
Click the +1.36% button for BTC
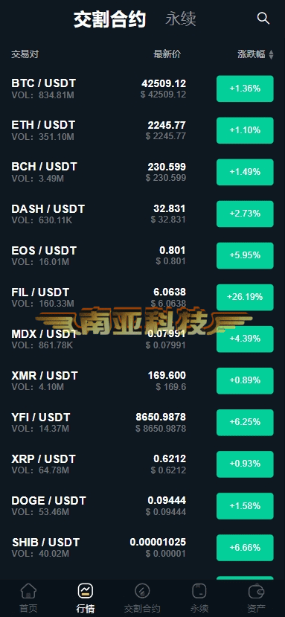coord(245,89)
